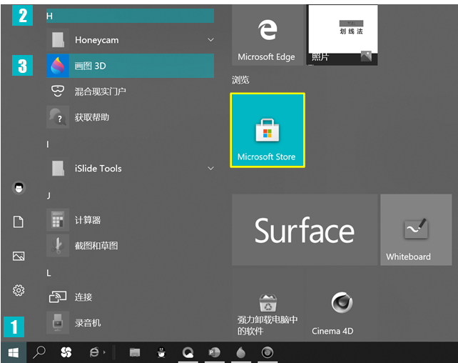Open the 获取帮助 app
Viewport: 458px width, 363px height.
[130, 117]
